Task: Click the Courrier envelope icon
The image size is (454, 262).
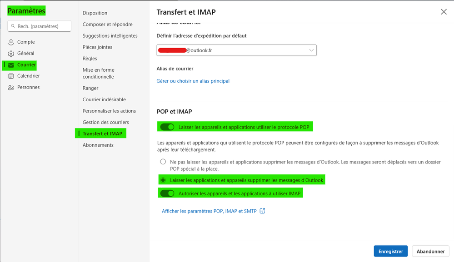Action: tap(11, 65)
